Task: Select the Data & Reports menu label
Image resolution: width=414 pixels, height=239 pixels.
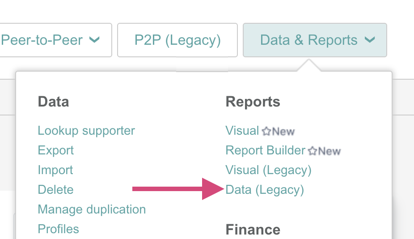Action: pyautogui.click(x=308, y=40)
